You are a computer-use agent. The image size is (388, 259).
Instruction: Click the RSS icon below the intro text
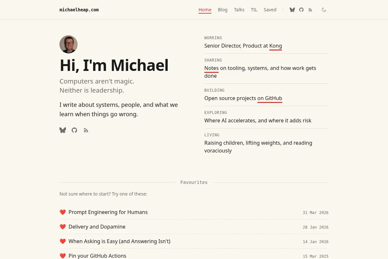(86, 130)
